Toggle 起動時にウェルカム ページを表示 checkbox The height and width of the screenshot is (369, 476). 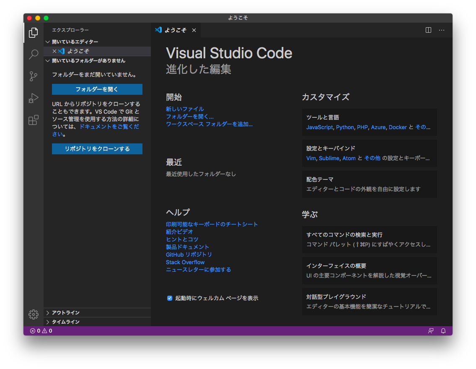(x=170, y=298)
